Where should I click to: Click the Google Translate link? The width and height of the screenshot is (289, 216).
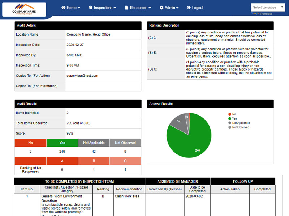262,14
